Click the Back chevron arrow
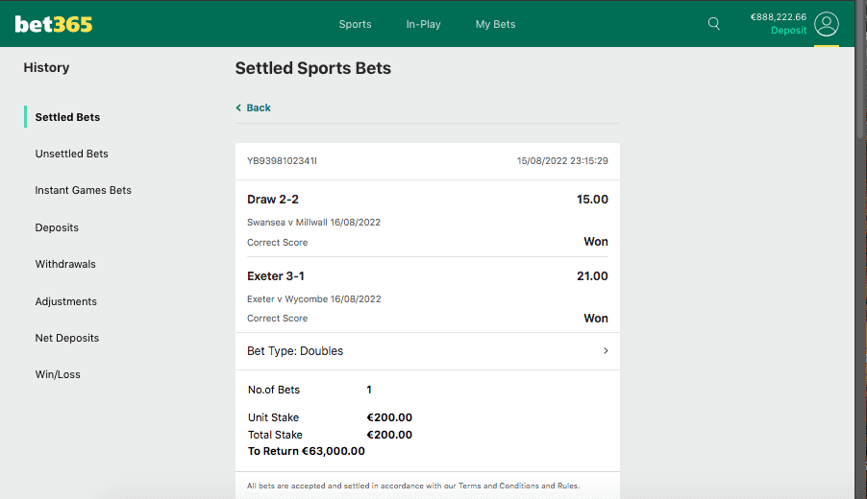867x499 pixels. pos(238,107)
